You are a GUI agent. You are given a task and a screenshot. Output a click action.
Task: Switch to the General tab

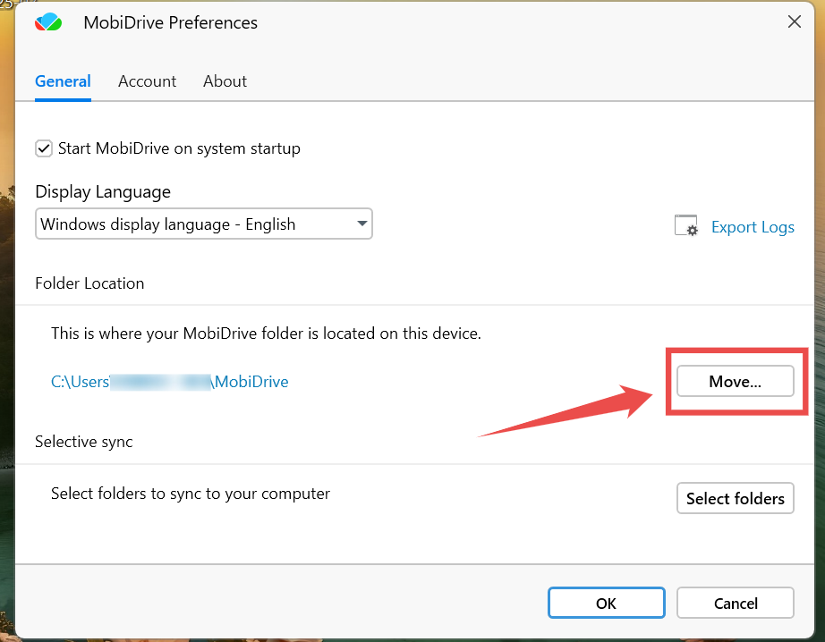(63, 81)
